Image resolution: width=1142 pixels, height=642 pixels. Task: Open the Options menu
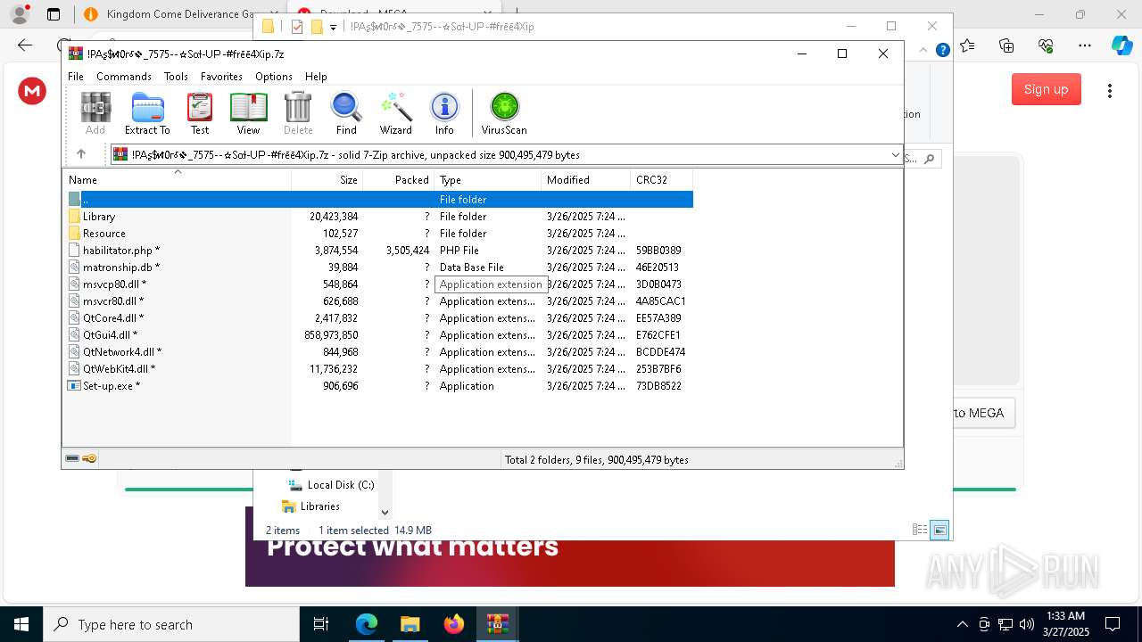(x=274, y=77)
